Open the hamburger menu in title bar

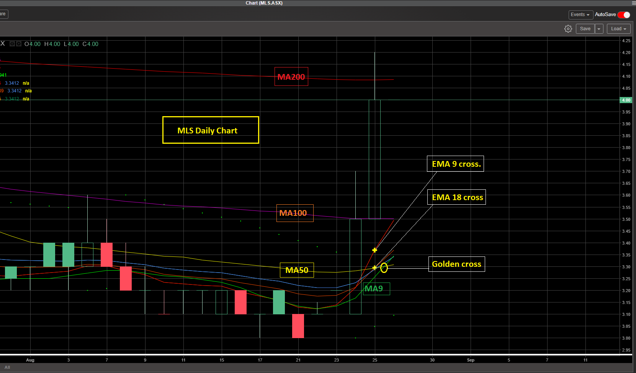[x=634, y=3]
